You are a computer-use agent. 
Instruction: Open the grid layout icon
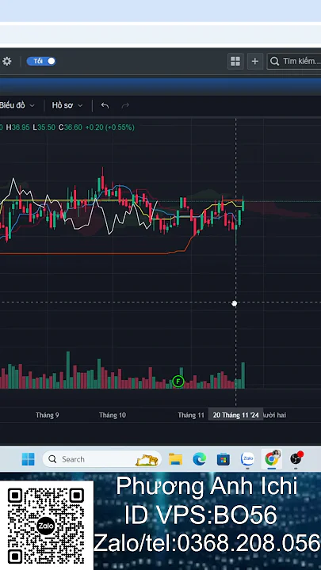235,61
